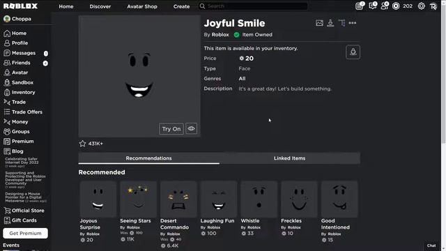Click the Sandbox sidebar icon
The width and height of the screenshot is (446, 251).
[x=7, y=82]
